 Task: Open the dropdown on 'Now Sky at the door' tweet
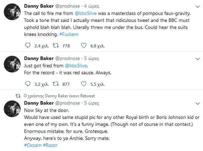[197, 104]
